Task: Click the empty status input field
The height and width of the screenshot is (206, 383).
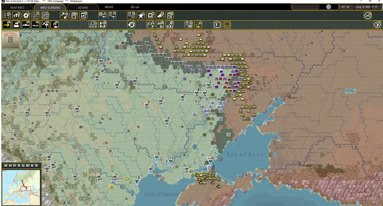Action: pos(306,7)
